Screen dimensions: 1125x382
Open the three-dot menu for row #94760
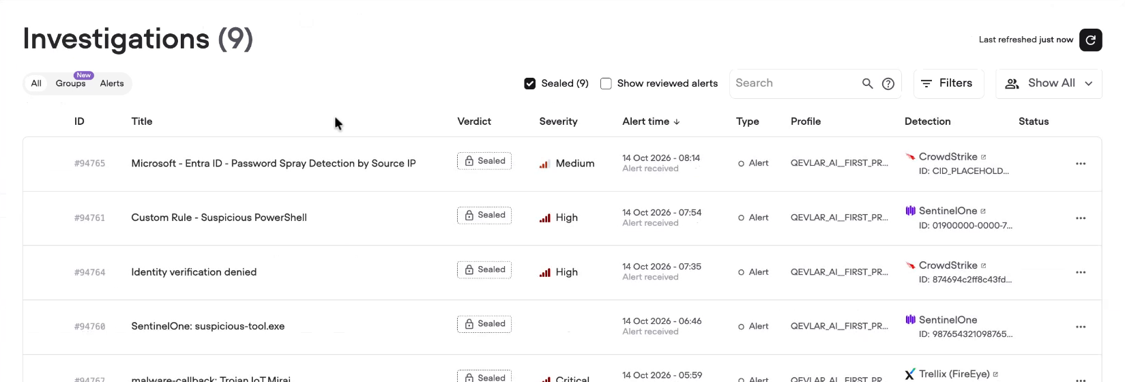point(1080,327)
